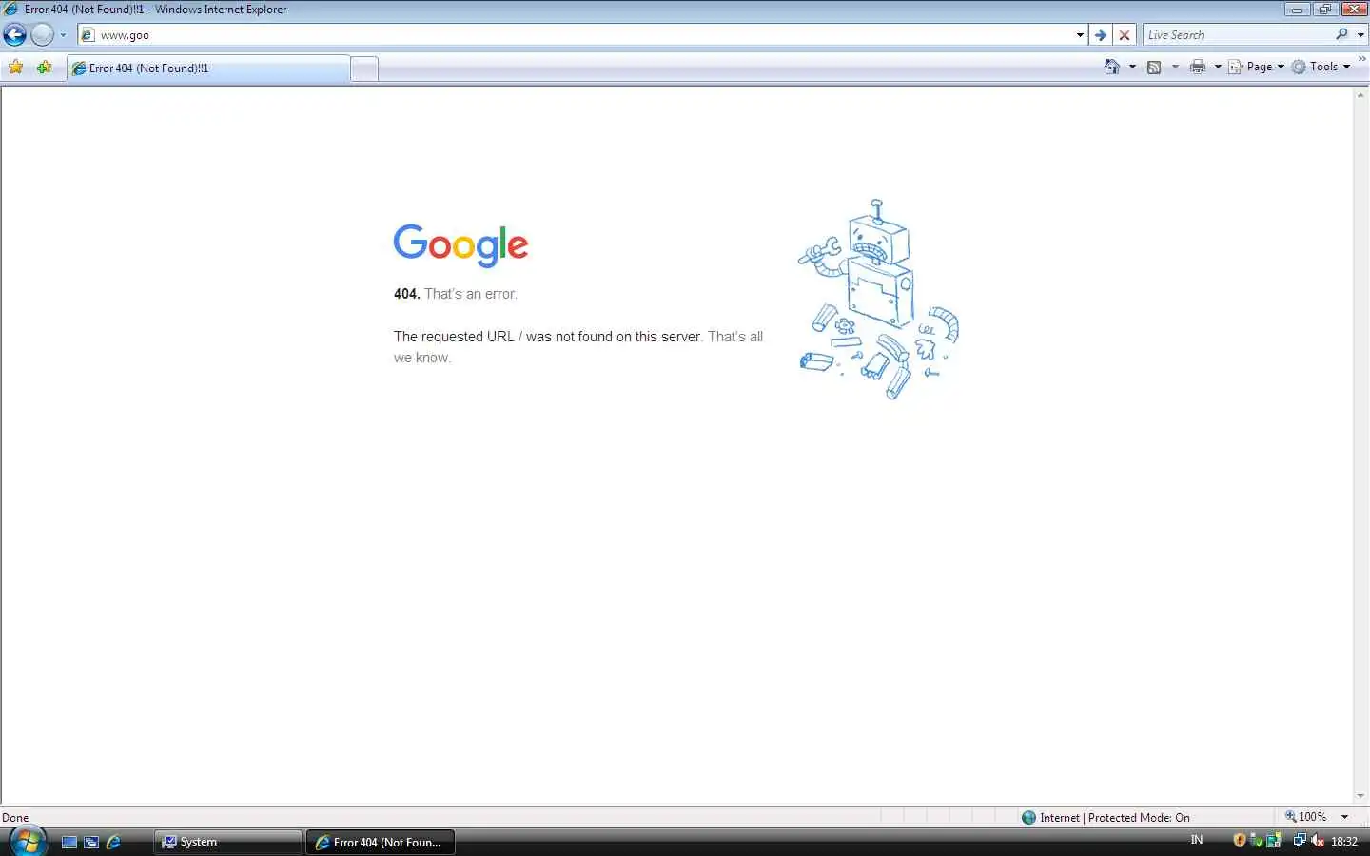This screenshot has width=1370, height=856.
Task: Click inside the Live Search box
Action: click(1237, 35)
